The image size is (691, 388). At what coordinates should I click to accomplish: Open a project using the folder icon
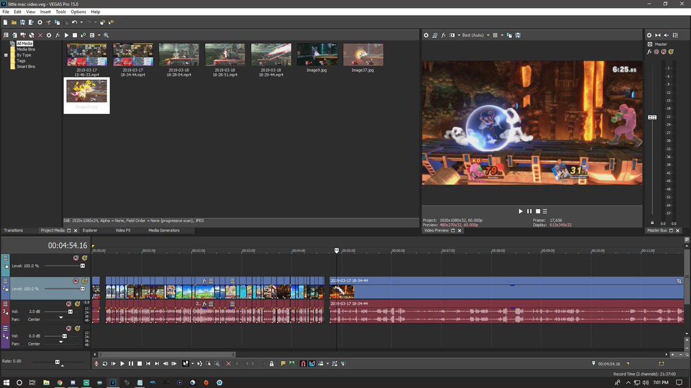(x=14, y=22)
